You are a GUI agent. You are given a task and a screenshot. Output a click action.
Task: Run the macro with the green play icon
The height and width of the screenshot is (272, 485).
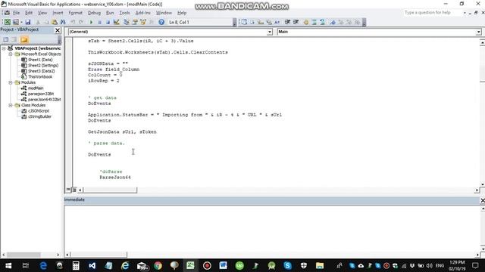[x=91, y=22]
